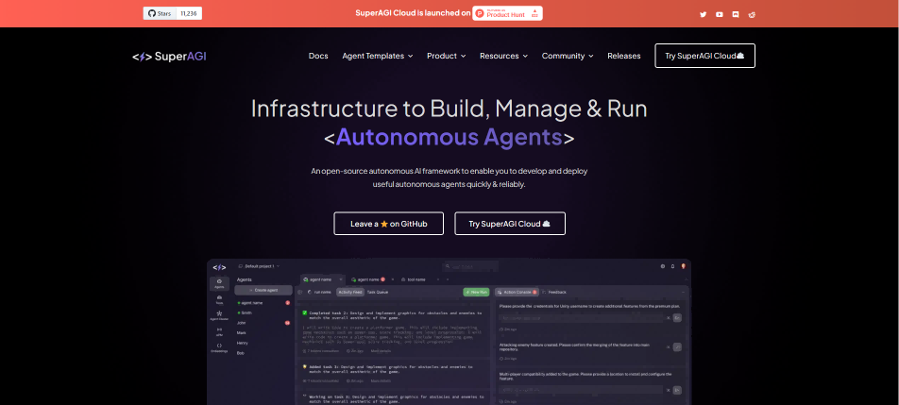Click the 11,236 star count
Image resolution: width=899 pixels, height=405 pixels.
(189, 13)
